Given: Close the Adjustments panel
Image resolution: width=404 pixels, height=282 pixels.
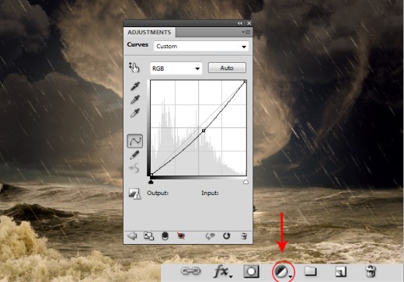Looking at the screenshot, I should (x=249, y=23).
